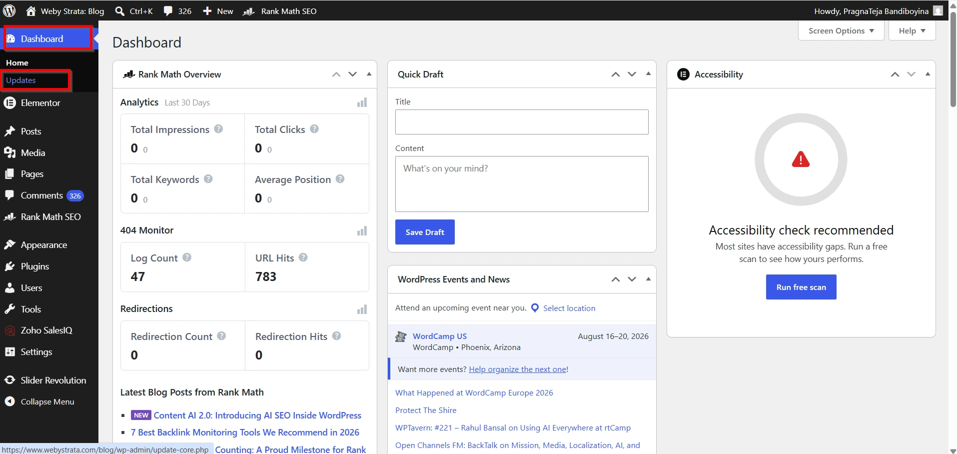Viewport: 957px width, 454px height.
Task: Expand the Screen Options dropdown
Action: coord(841,30)
